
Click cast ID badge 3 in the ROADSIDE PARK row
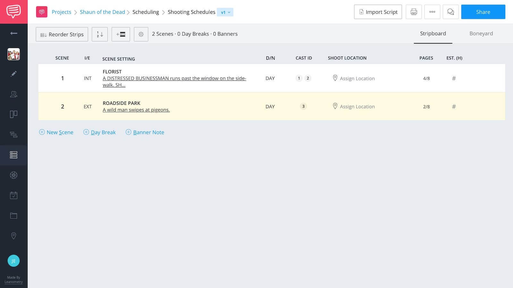[x=303, y=106]
